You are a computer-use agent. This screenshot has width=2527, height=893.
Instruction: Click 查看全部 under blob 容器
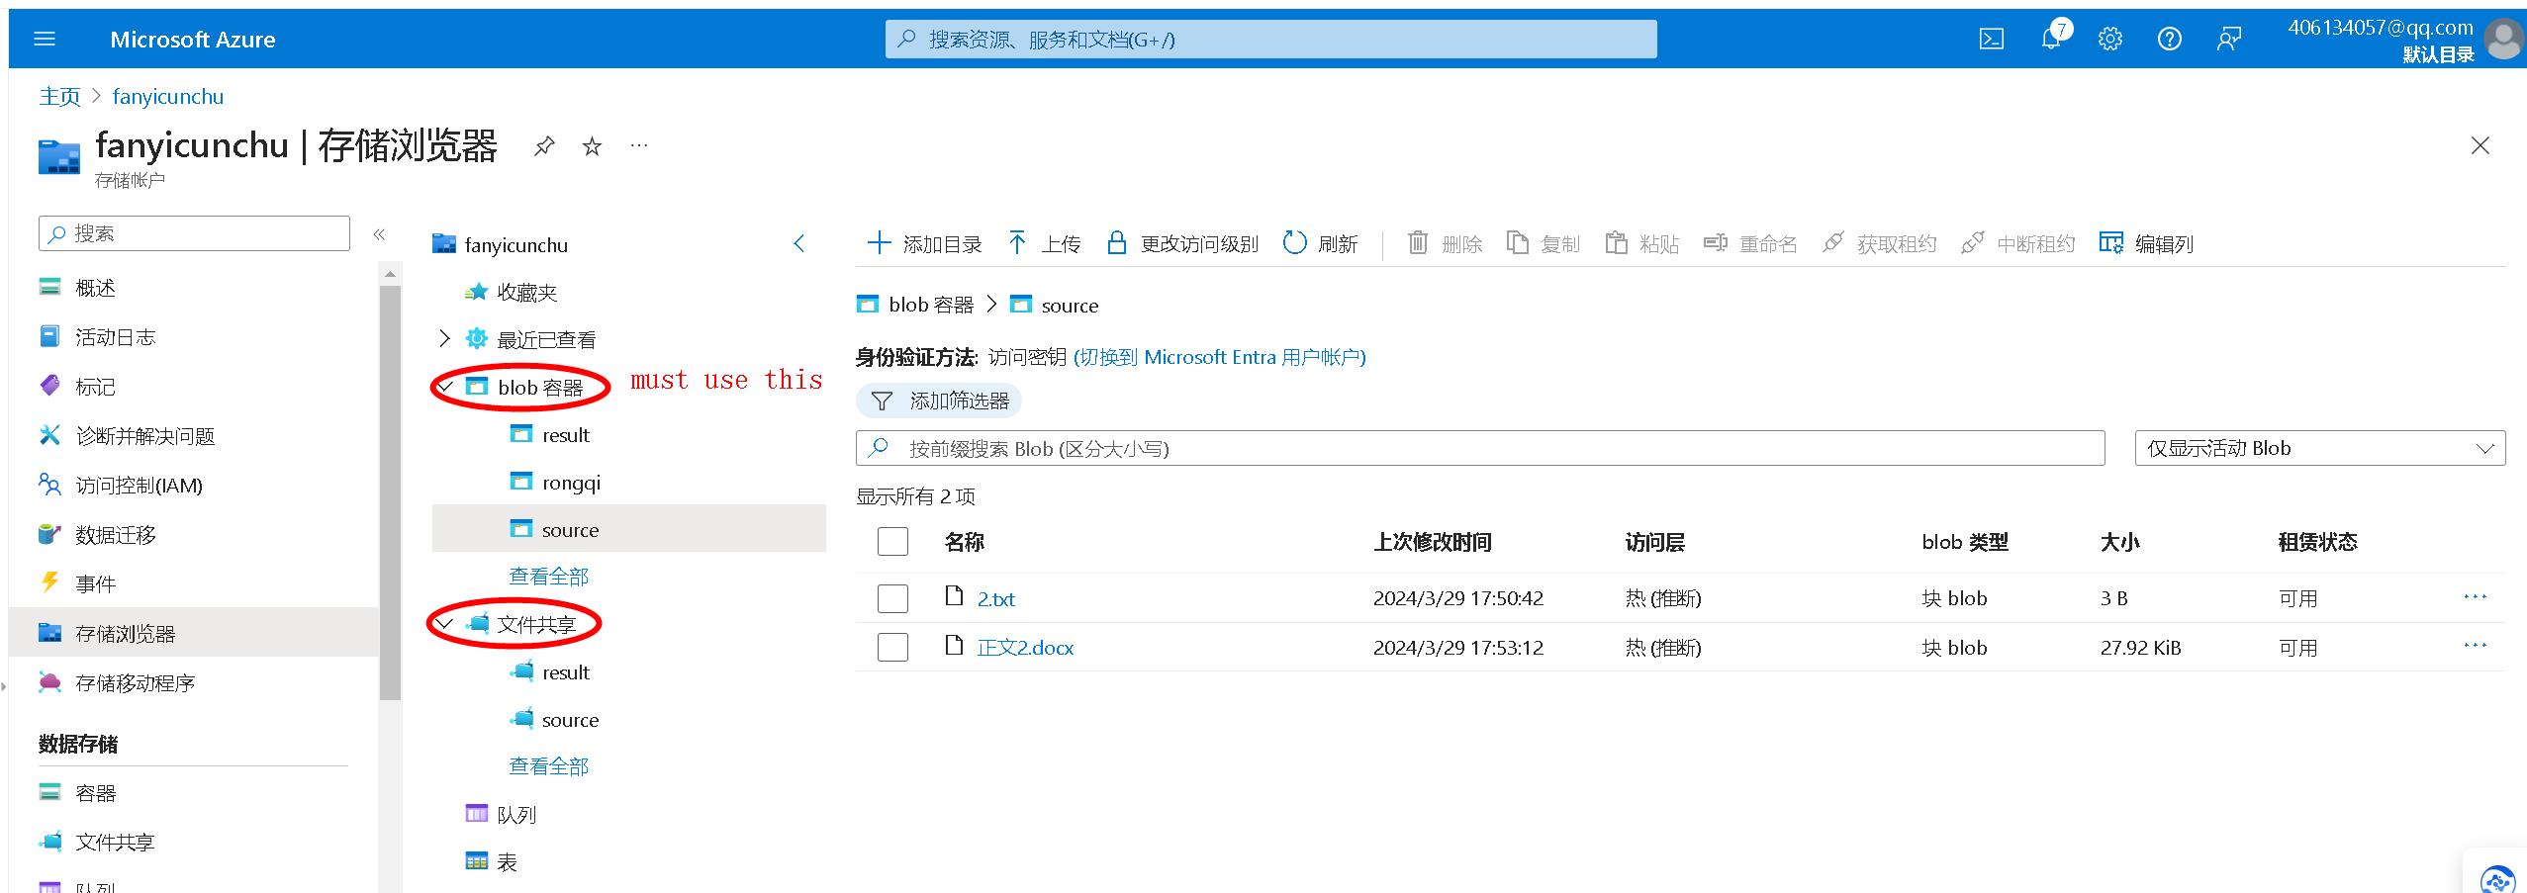548,577
